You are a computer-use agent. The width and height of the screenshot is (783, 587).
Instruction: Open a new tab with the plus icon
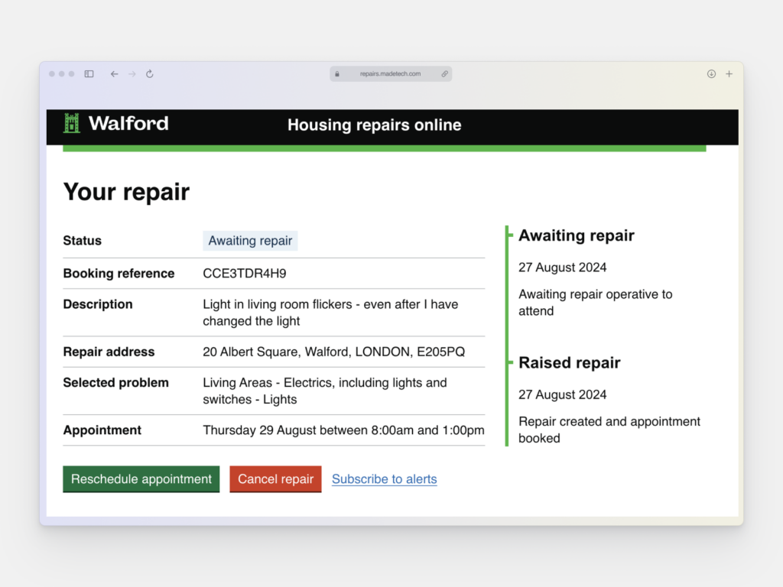pos(729,74)
